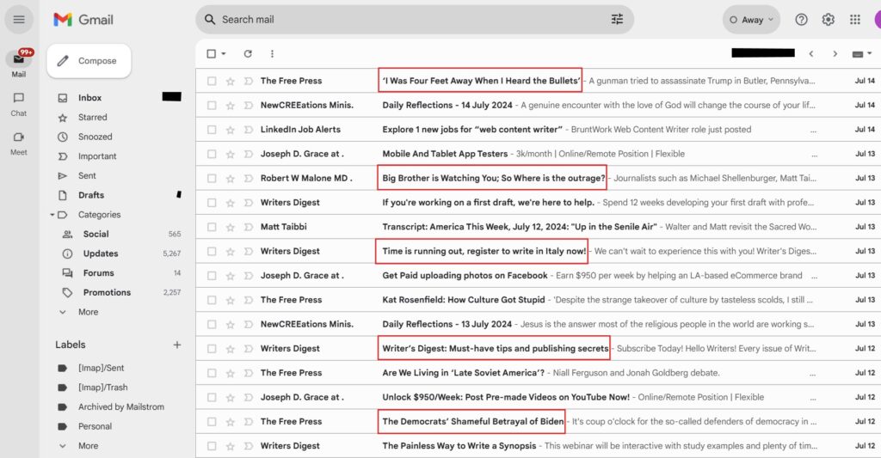This screenshot has height=458, width=881.
Task: Star the Matt Taibbi email
Action: pos(230,227)
